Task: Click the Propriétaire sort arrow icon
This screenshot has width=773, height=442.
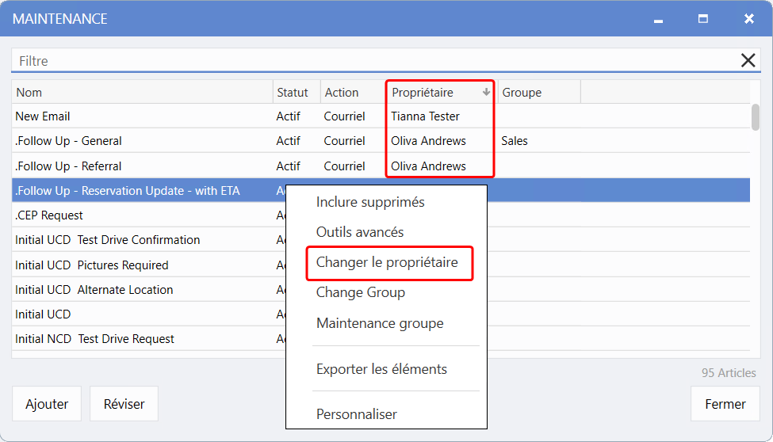Action: point(486,93)
